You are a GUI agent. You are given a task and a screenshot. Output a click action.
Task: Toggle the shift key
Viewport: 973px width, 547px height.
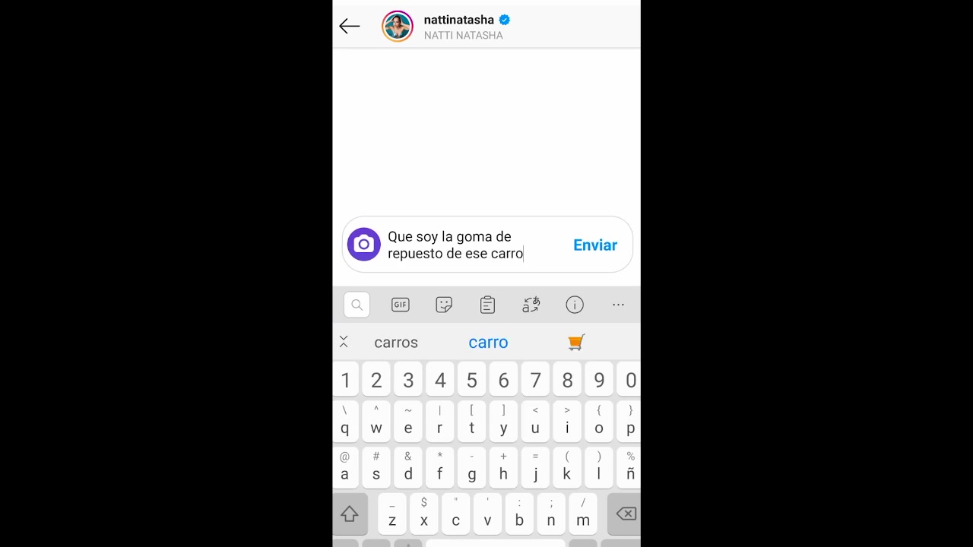pos(350,514)
